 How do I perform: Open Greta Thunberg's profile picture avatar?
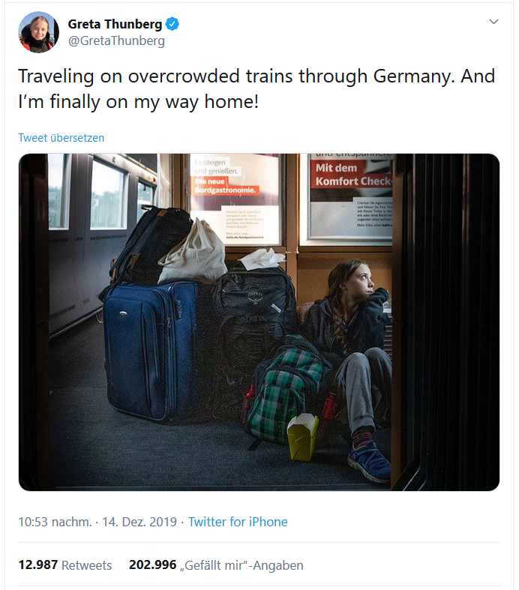[38, 32]
